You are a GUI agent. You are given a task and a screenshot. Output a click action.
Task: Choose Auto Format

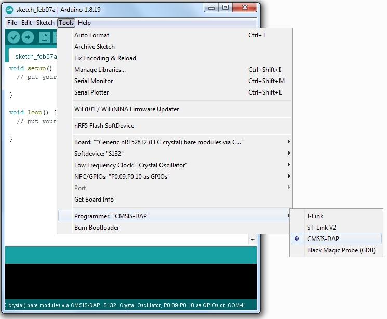(175, 35)
